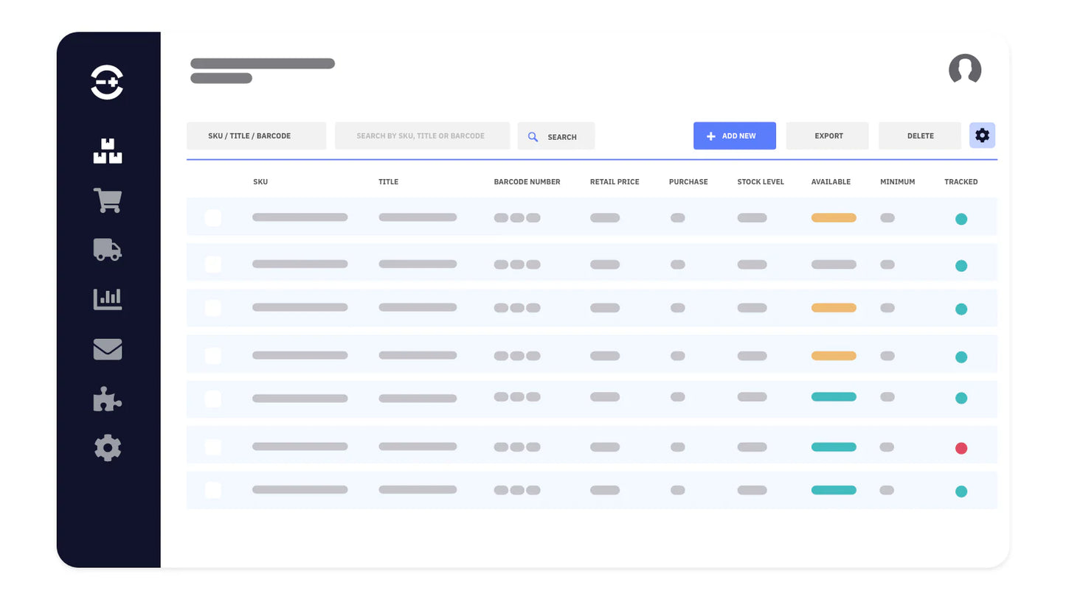Open the inventory boxes section in sidebar

[107, 150]
